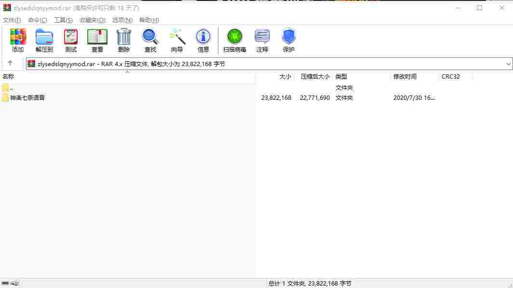Click status bar total 总计 1 文件夹 text
This screenshot has height=288, width=513.
tap(310, 284)
